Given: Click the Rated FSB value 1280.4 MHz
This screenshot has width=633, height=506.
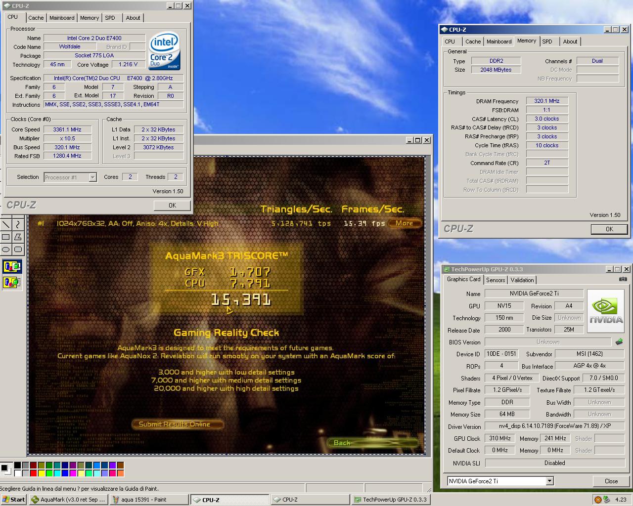Looking at the screenshot, I should [x=67, y=156].
